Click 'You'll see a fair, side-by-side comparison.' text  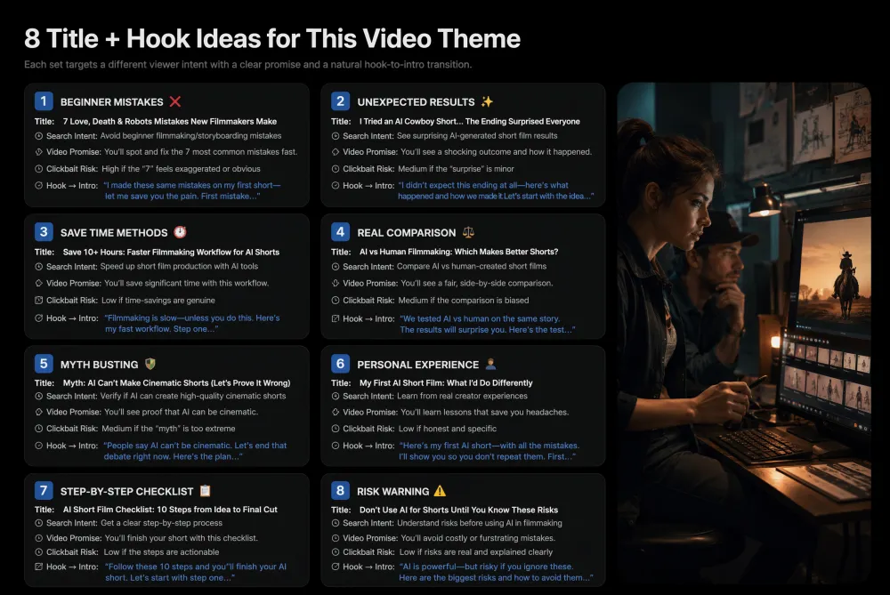click(477, 283)
